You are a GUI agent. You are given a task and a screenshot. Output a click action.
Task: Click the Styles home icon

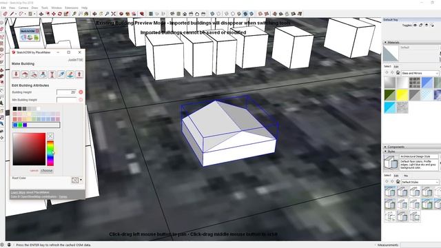coord(398,182)
